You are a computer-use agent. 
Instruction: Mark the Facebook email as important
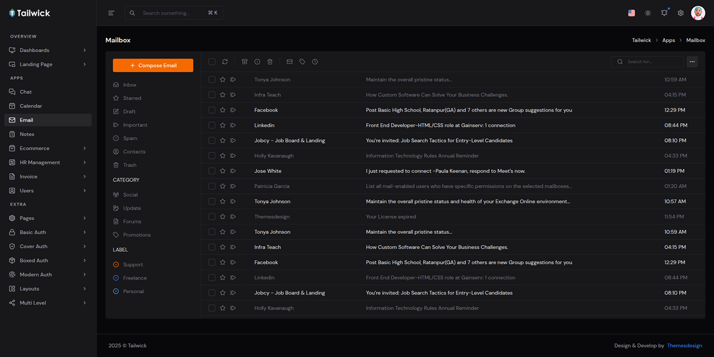[x=233, y=110]
